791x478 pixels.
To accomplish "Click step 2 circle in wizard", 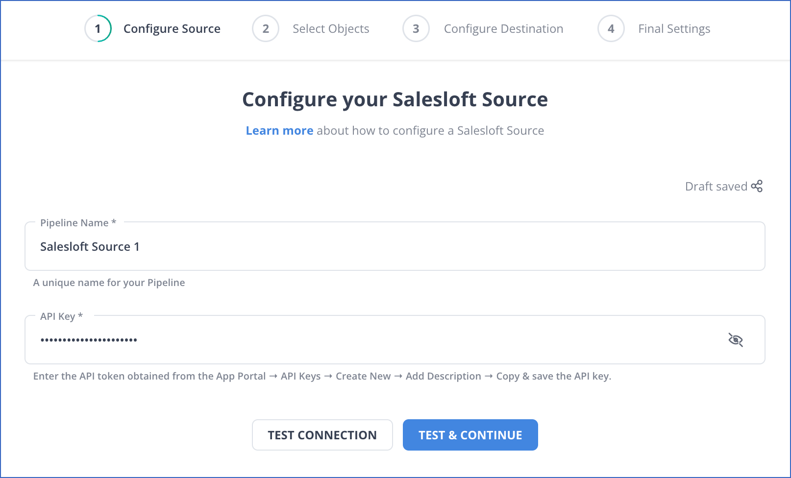I will pyautogui.click(x=266, y=28).
